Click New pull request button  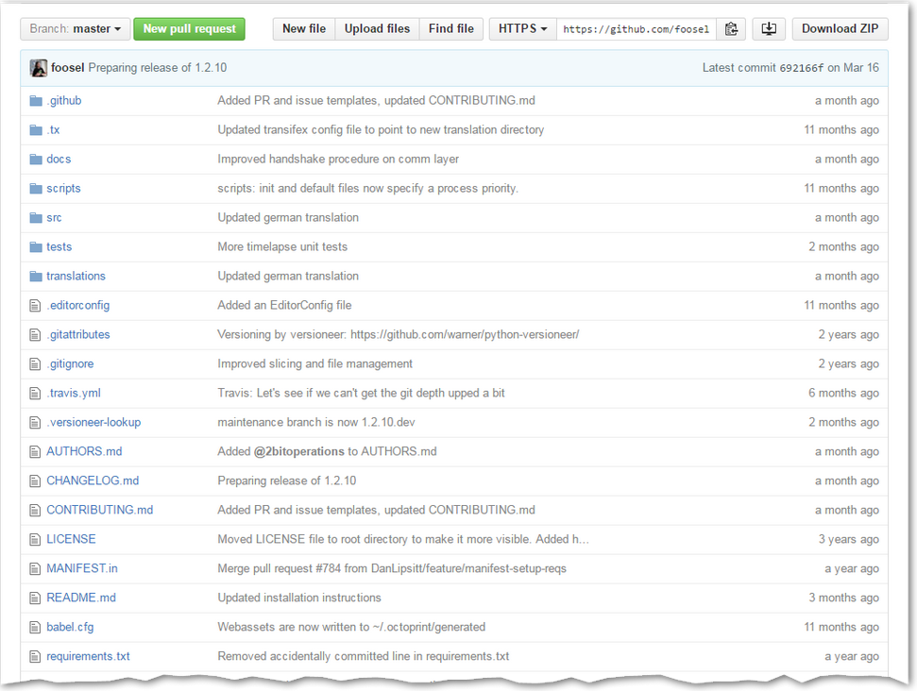[x=189, y=29]
